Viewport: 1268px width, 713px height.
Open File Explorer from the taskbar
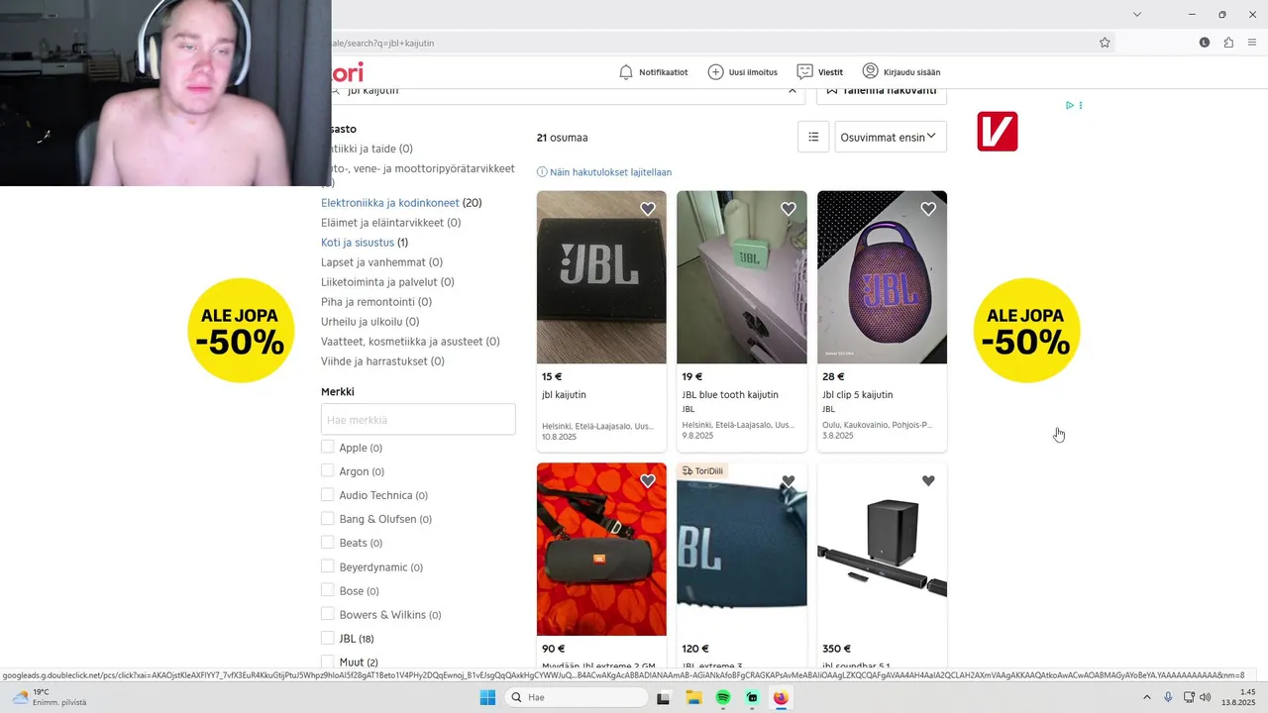(693, 697)
